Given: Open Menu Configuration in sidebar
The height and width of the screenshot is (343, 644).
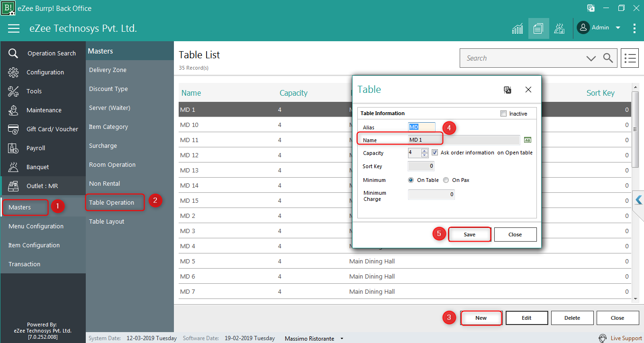Looking at the screenshot, I should [36, 226].
